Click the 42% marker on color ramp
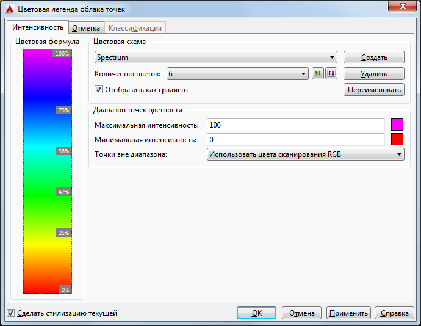421x326 pixels. pyautogui.click(x=63, y=192)
